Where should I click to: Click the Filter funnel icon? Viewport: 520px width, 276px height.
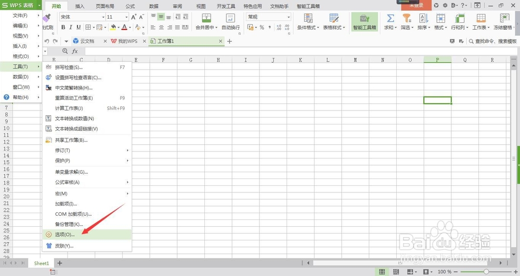[407, 18]
